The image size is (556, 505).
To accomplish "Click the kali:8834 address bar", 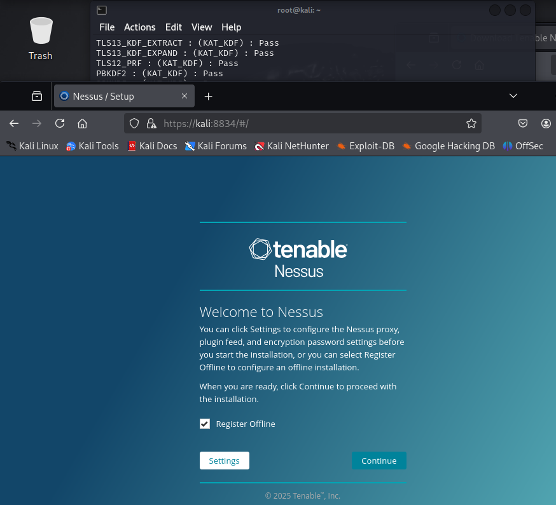I will (302, 124).
